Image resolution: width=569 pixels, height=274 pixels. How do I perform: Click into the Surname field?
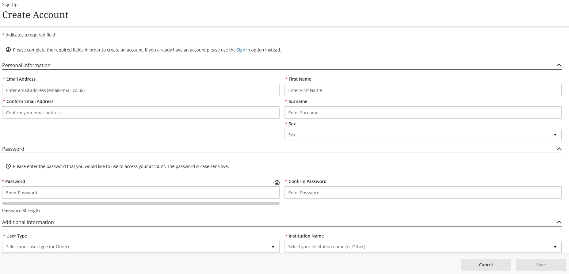coord(423,112)
